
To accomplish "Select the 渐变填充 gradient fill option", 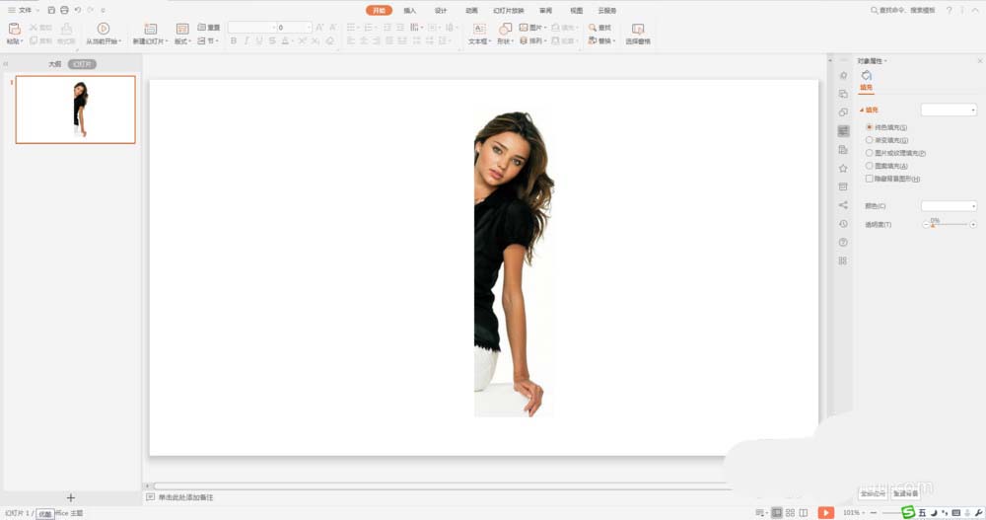I will coord(869,140).
